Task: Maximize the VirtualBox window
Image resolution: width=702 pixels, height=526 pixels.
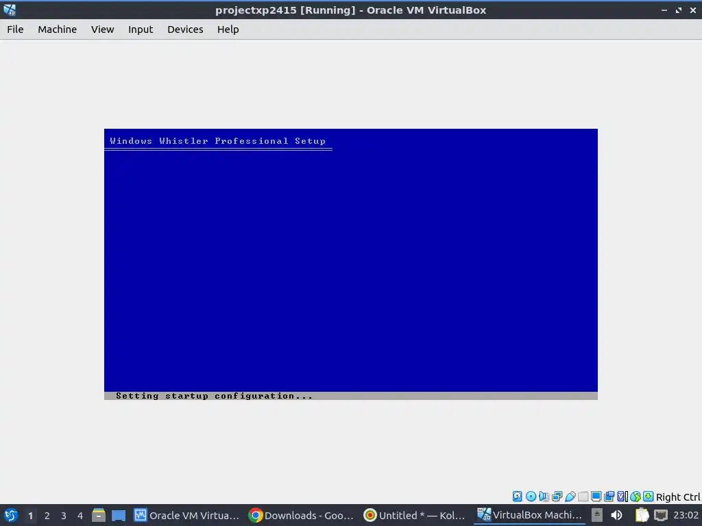Action: tap(679, 10)
